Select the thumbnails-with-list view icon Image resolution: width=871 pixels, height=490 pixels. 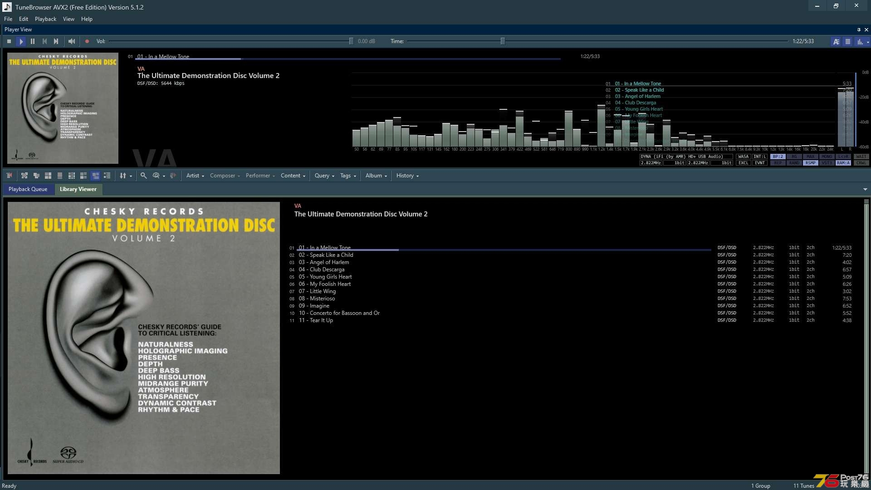pyautogui.click(x=83, y=176)
